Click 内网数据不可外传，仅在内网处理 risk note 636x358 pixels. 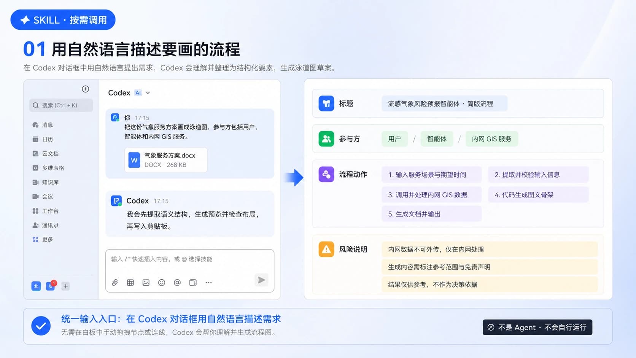coord(490,250)
